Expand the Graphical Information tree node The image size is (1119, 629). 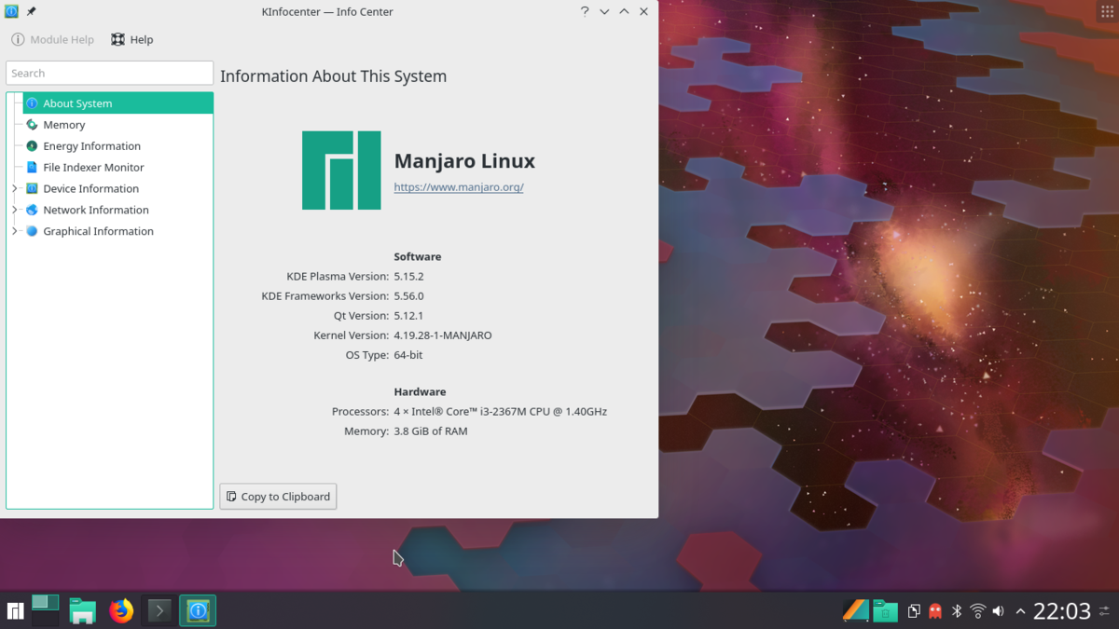(x=14, y=232)
